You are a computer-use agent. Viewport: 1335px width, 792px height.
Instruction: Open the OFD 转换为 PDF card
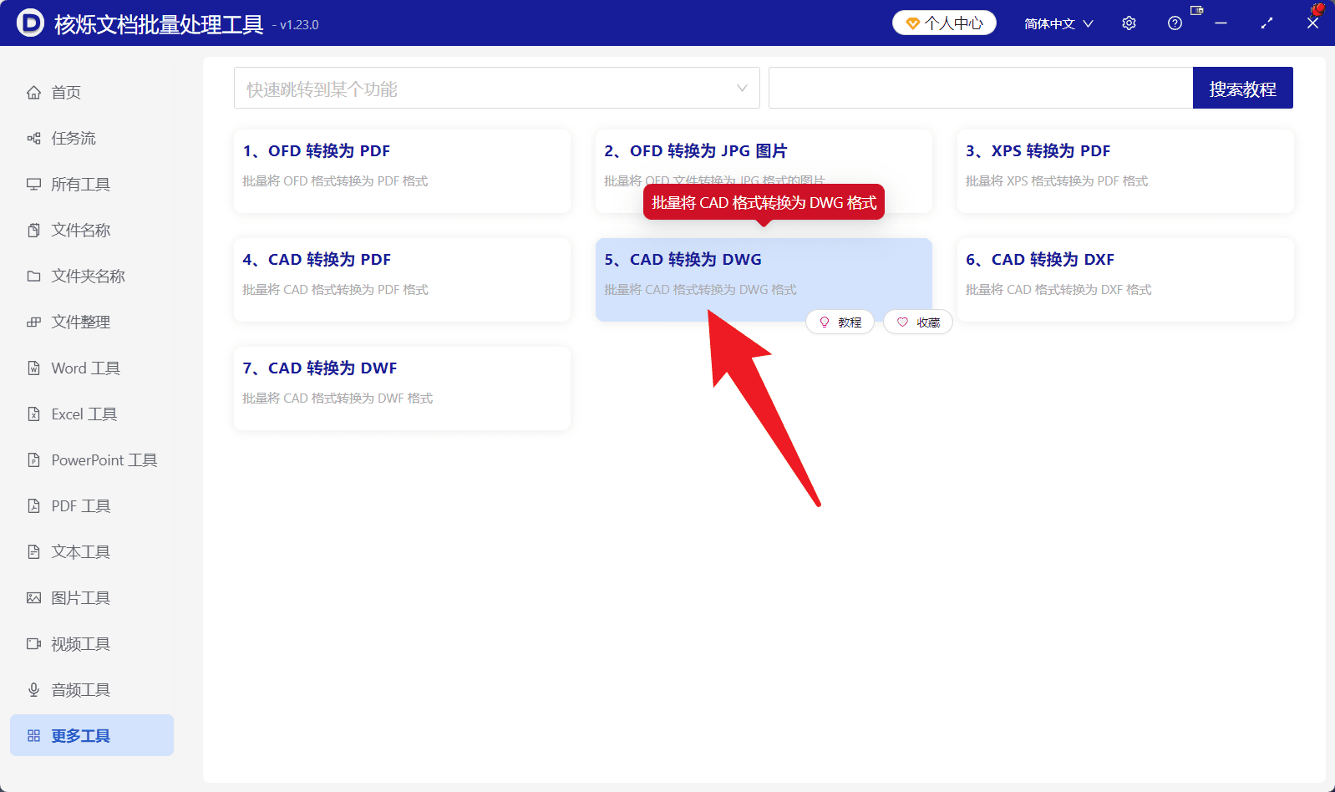[402, 171]
